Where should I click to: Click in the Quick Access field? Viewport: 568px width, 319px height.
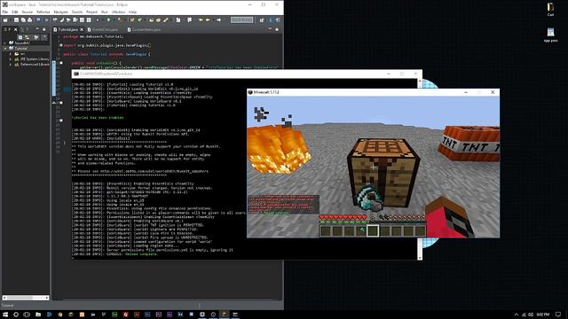coord(241,19)
